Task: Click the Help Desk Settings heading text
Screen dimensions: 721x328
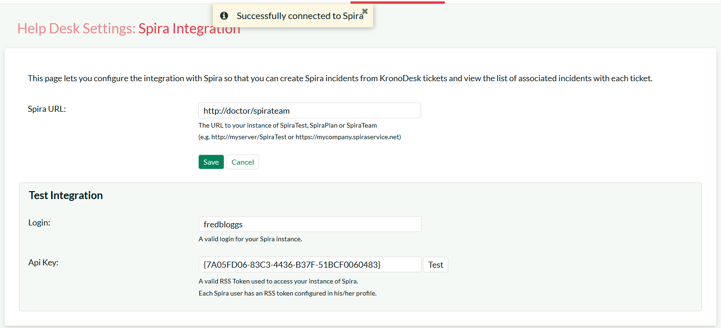Action: (76, 29)
